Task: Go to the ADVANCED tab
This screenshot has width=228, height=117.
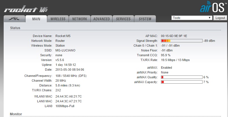Action: pos(102,19)
